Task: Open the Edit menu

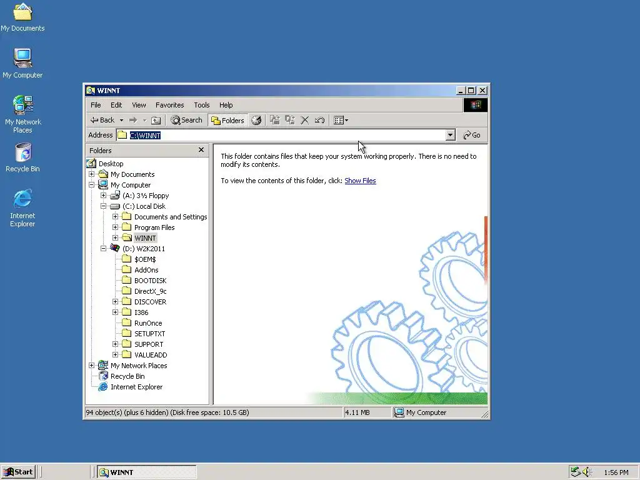Action: 116,105
